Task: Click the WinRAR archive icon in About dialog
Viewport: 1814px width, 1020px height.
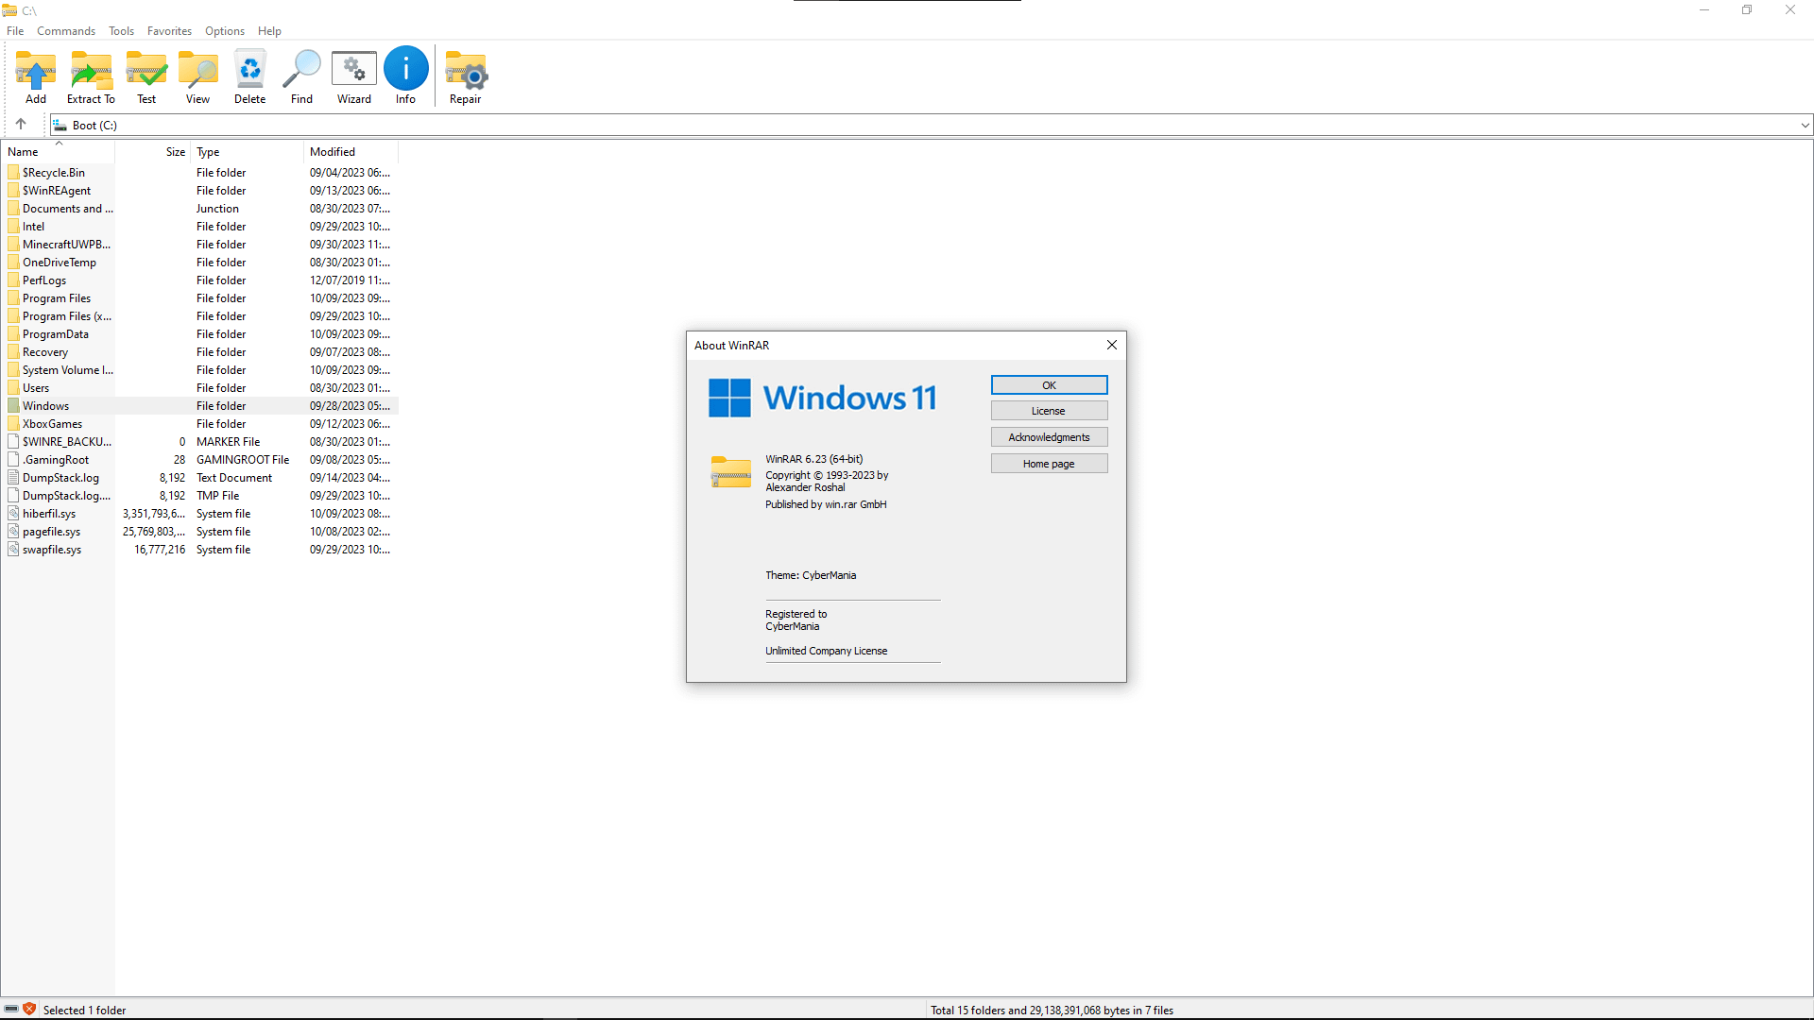Action: coord(731,471)
